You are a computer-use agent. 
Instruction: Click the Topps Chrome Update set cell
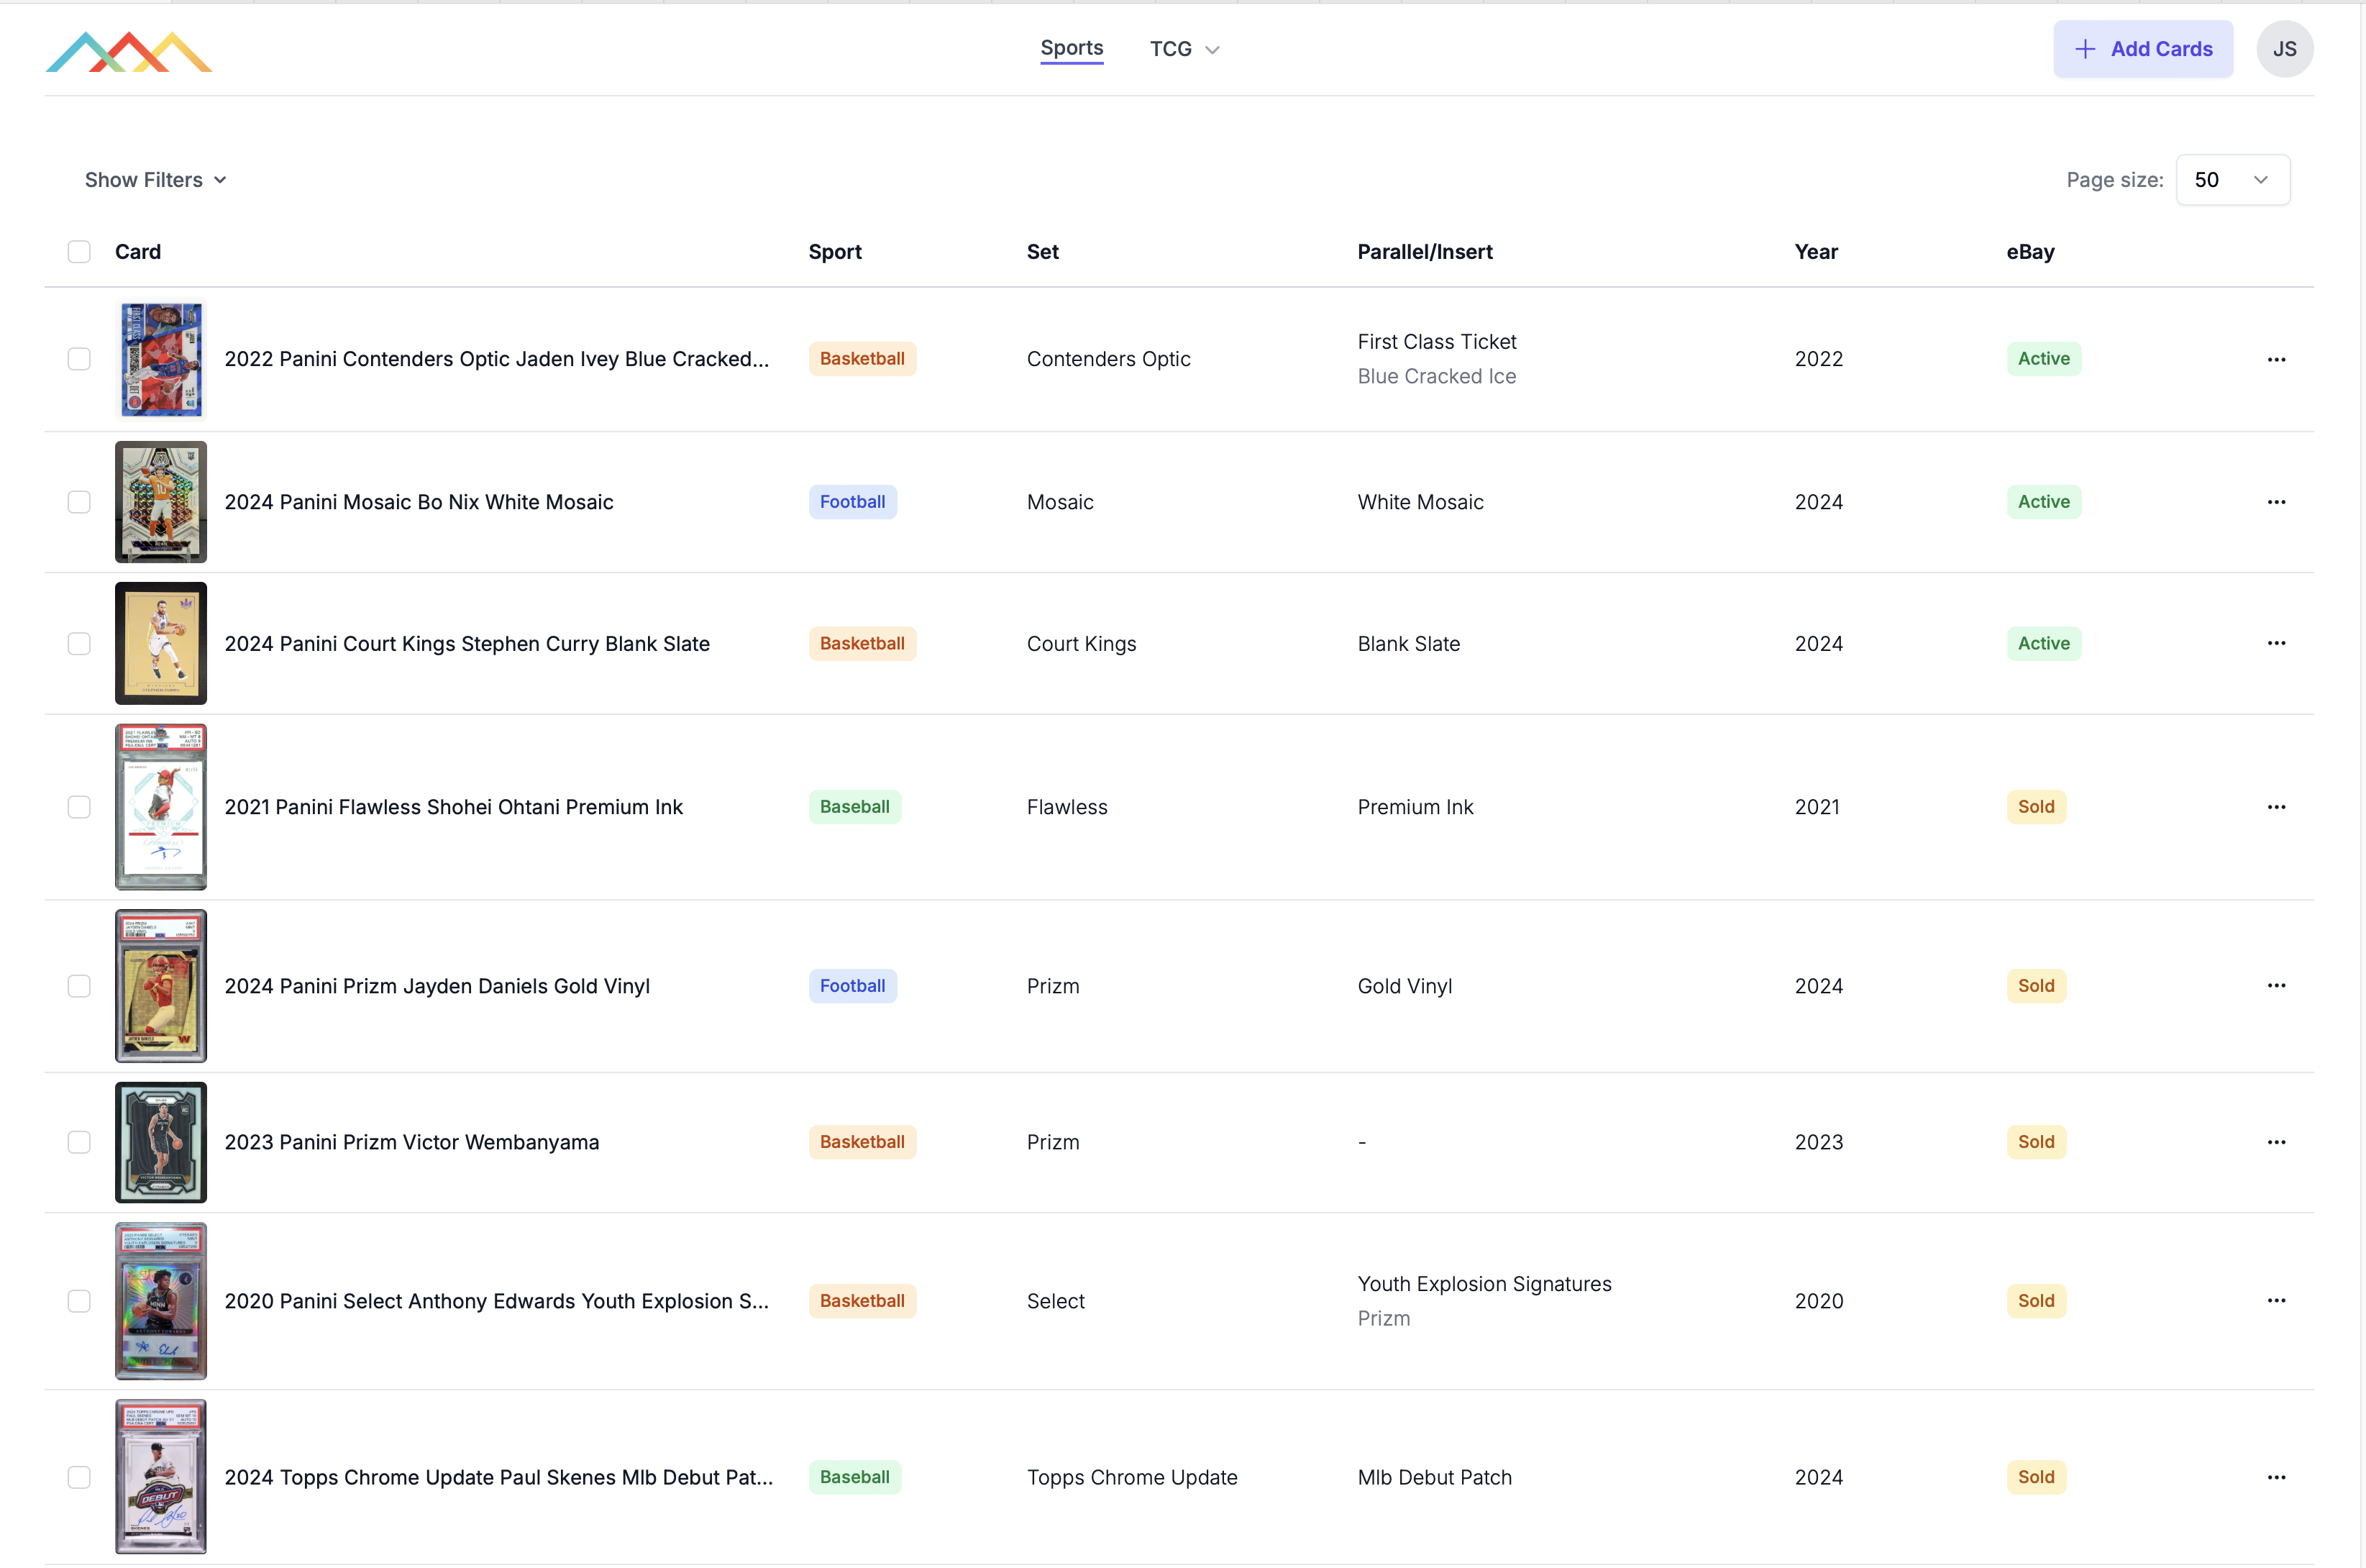(x=1131, y=1477)
